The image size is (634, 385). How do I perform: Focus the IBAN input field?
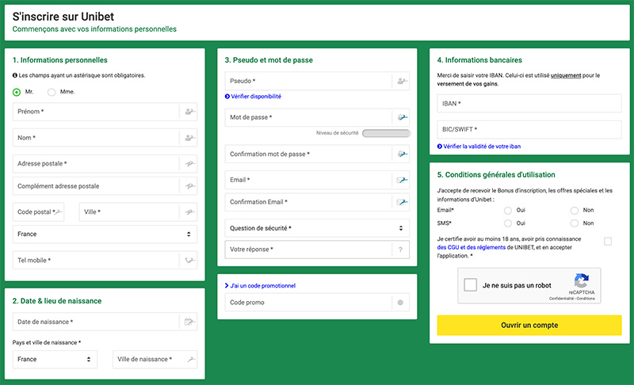529,104
